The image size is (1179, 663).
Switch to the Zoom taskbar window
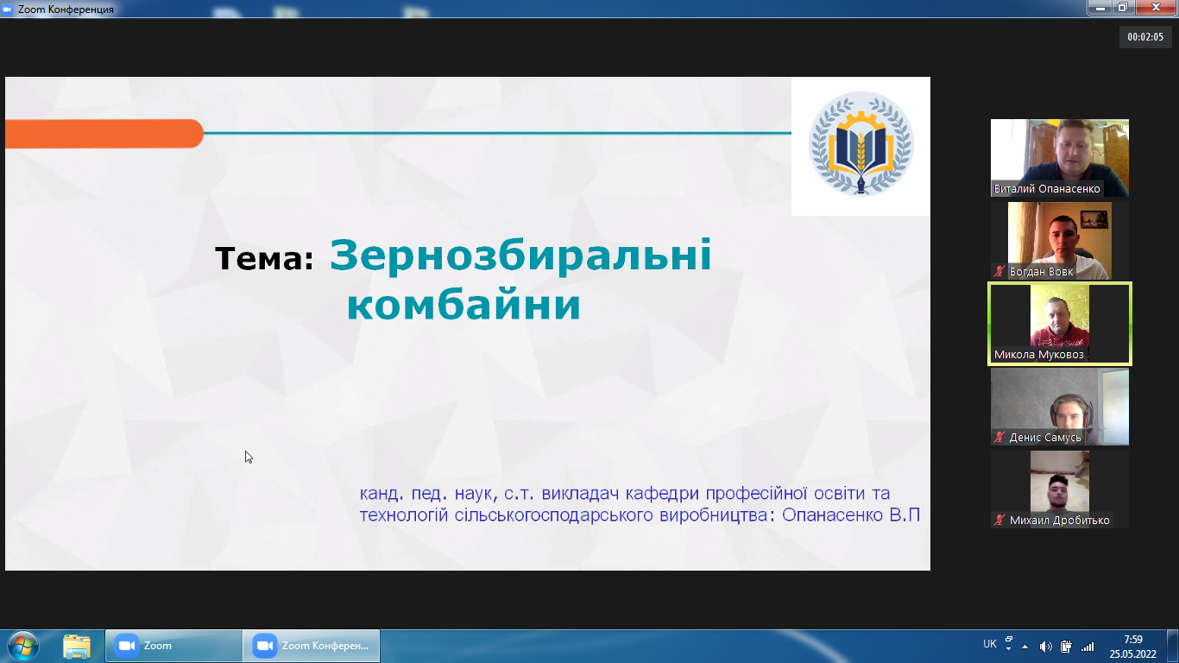(x=174, y=646)
